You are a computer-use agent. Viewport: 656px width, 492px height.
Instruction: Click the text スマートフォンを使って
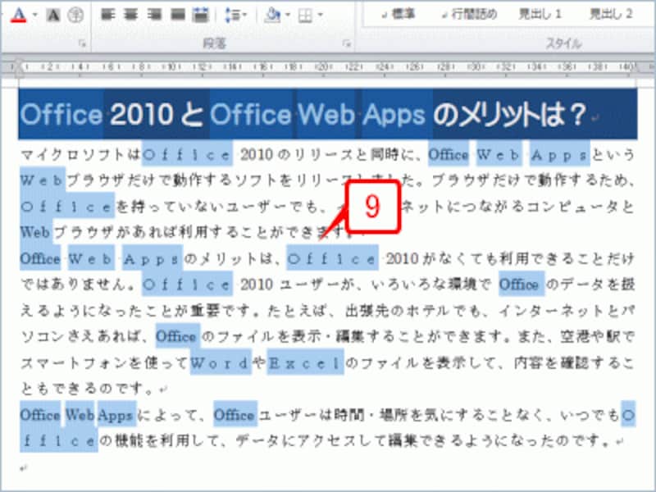(105, 362)
